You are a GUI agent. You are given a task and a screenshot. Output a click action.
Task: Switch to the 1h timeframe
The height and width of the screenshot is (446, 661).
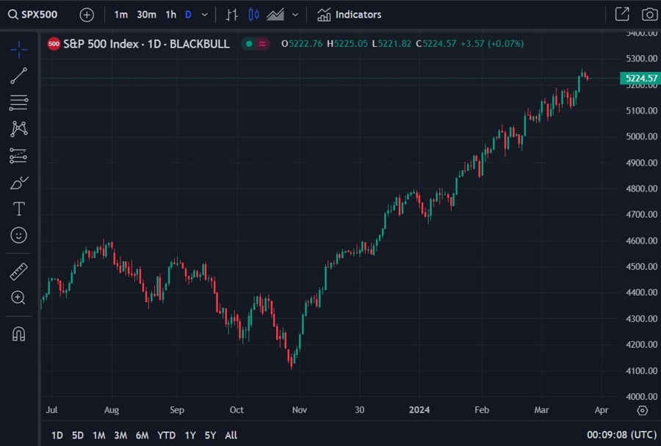(170, 14)
